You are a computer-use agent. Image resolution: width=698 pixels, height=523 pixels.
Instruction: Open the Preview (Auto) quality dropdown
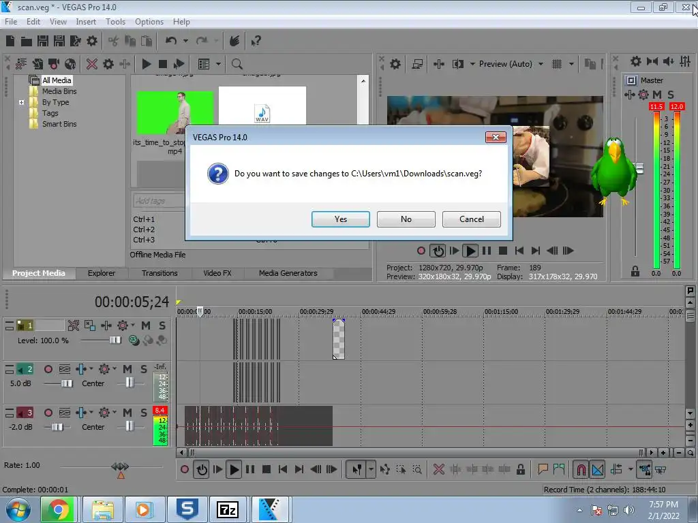(541, 64)
